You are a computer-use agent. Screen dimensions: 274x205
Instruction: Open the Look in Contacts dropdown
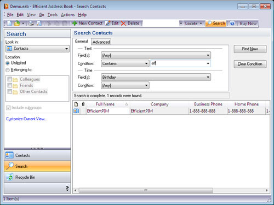pos(37,49)
